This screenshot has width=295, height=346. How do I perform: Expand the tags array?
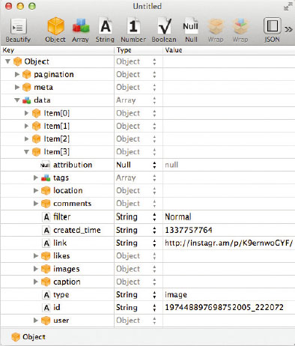(36, 177)
